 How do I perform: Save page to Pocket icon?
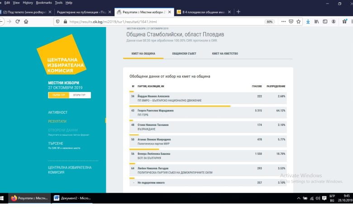pyautogui.click(x=291, y=22)
